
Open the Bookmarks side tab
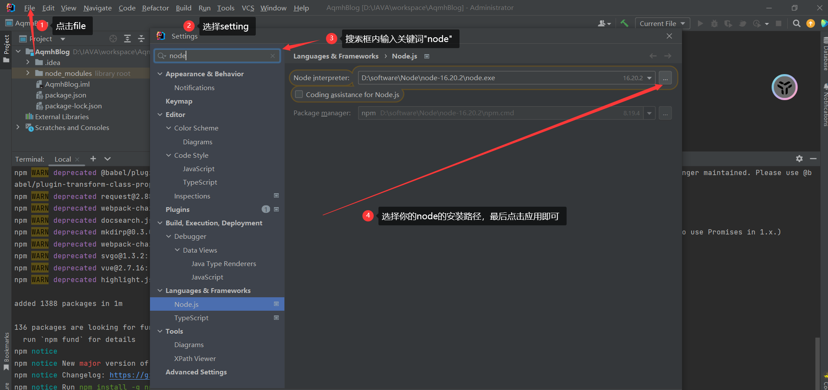point(6,351)
